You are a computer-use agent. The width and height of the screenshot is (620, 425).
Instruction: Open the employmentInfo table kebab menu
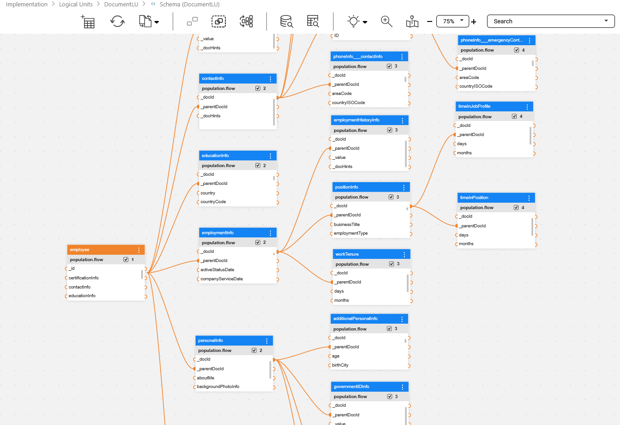270,233
